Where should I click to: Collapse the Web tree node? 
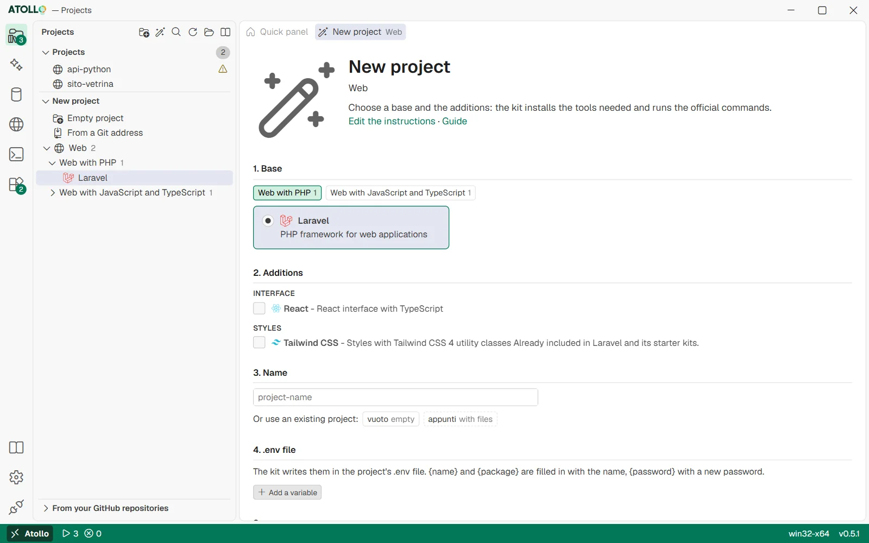click(47, 148)
